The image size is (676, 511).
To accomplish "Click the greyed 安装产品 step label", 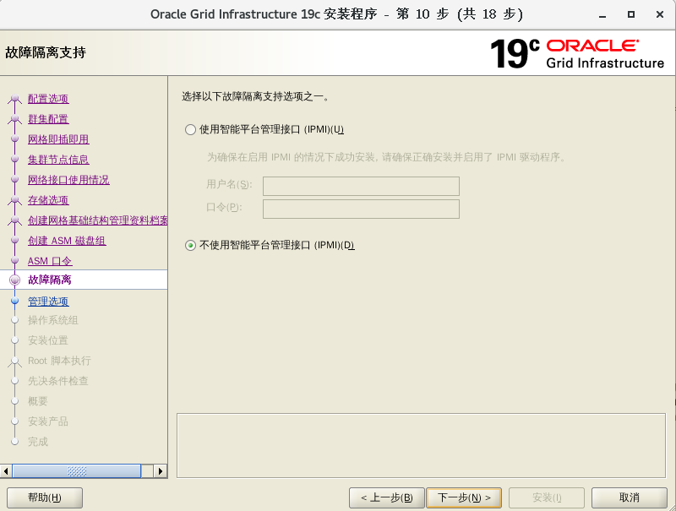I will [48, 421].
